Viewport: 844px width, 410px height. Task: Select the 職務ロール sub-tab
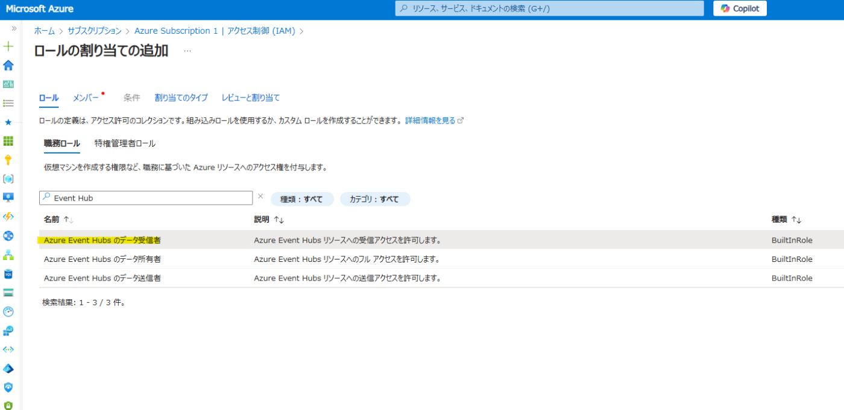pyautogui.click(x=61, y=143)
